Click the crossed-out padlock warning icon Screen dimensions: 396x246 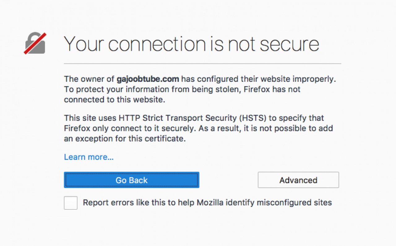[35, 43]
